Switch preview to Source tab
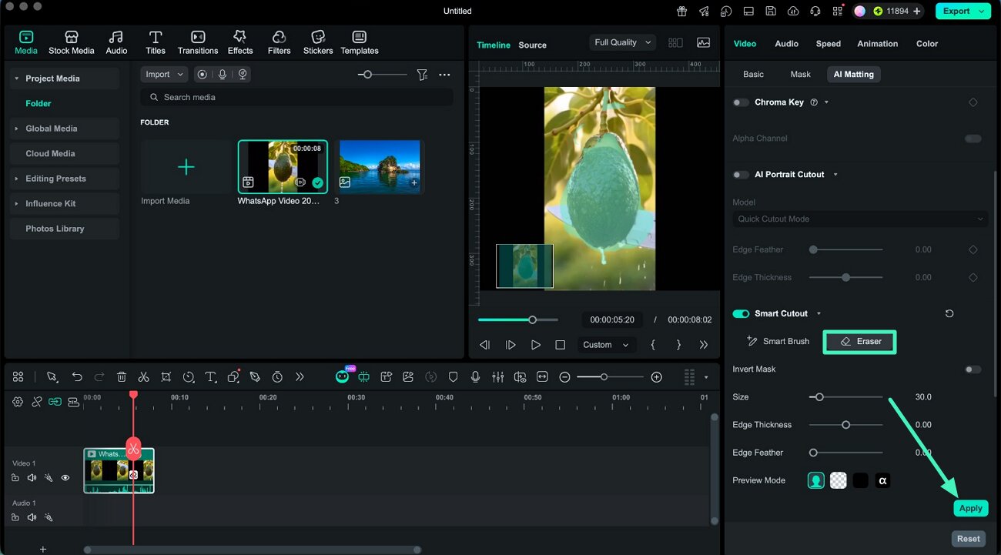 [532, 45]
